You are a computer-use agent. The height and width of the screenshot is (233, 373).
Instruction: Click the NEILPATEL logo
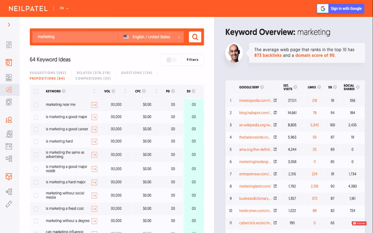(28, 9)
